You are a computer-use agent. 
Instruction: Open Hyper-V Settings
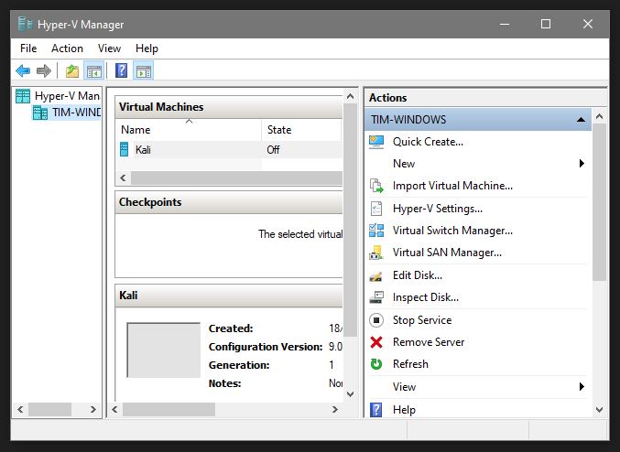[437, 208]
